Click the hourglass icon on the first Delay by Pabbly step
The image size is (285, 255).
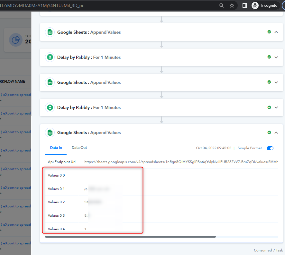point(50,57)
